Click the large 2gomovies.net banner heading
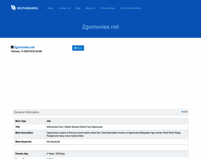Image resolution: width=201 pixels, height=159 pixels. point(100,27)
